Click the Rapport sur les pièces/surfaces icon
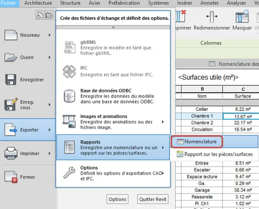Viewport: 259px width, 209px height. tap(180, 154)
